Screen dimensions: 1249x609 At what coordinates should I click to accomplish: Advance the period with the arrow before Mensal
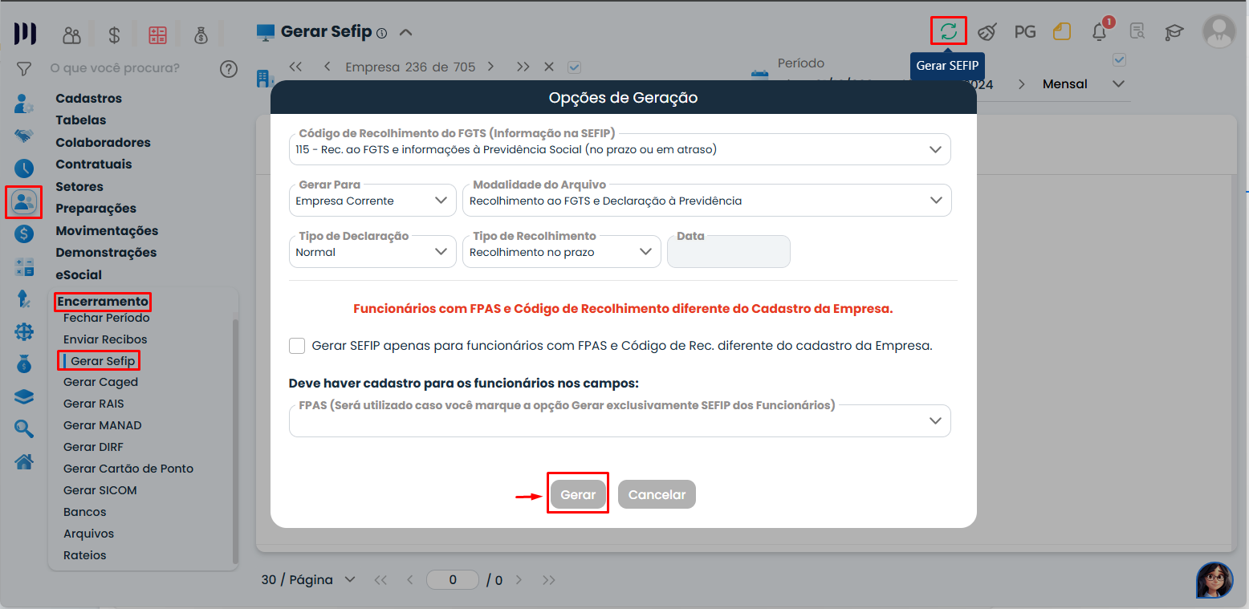tap(1022, 84)
